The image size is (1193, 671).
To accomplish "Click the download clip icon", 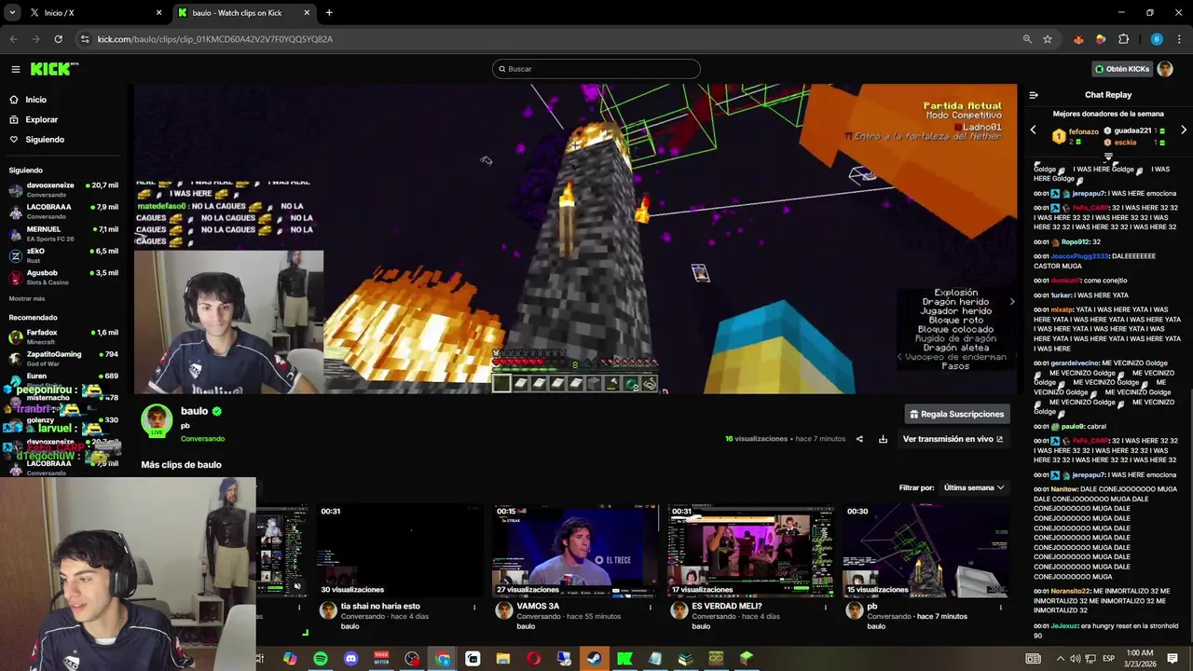I will [883, 439].
